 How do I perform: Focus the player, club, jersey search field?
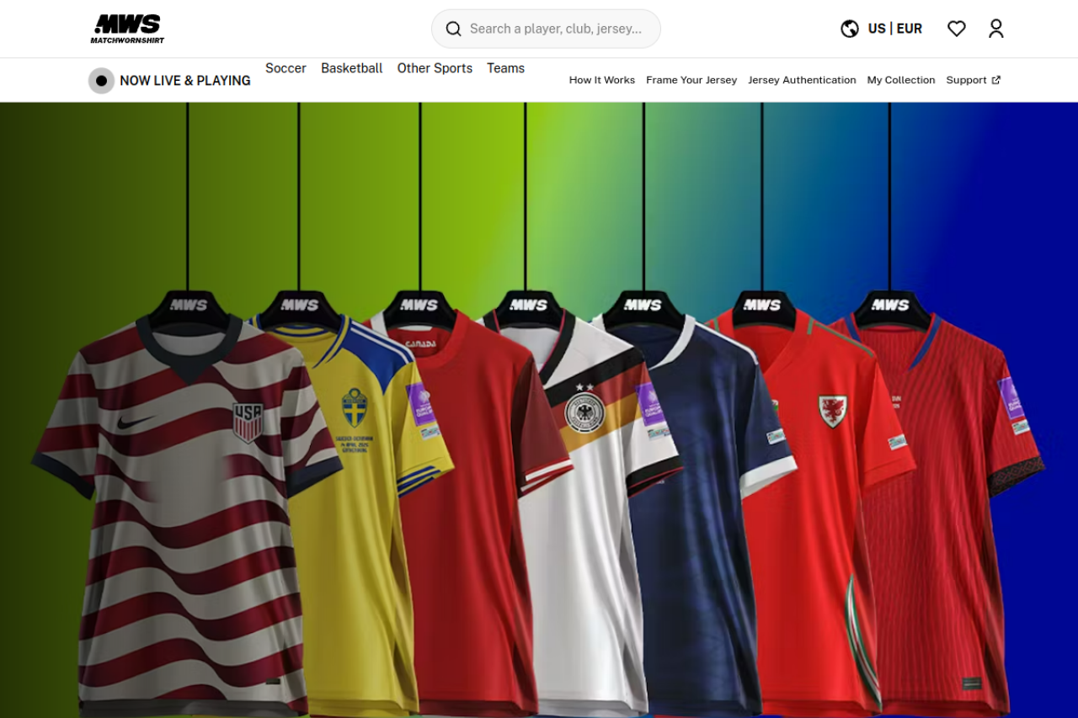(x=556, y=29)
